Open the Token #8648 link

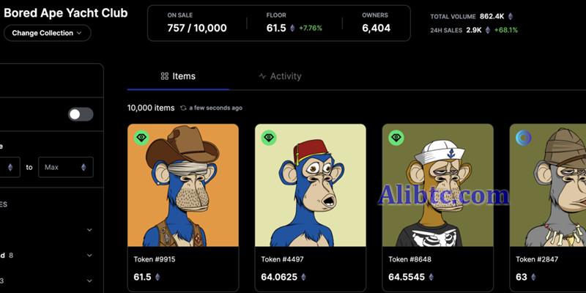click(409, 259)
